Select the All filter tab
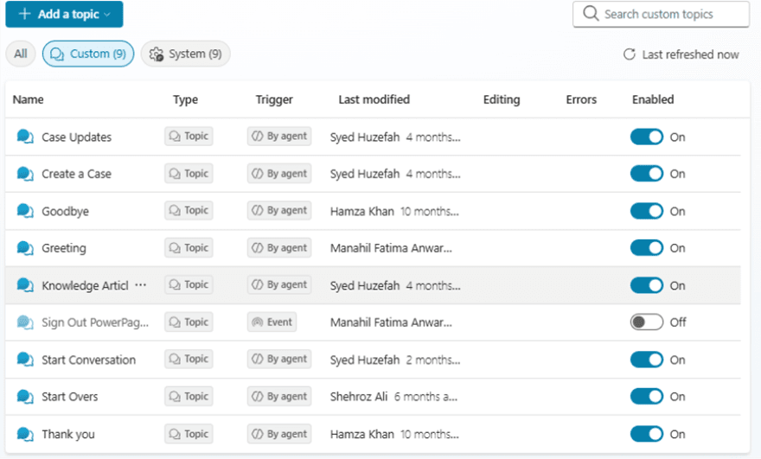The height and width of the screenshot is (459, 761). (x=21, y=54)
